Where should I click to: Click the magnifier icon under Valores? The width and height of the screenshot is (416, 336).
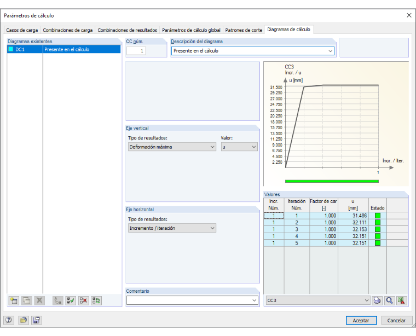pyautogui.click(x=389, y=300)
